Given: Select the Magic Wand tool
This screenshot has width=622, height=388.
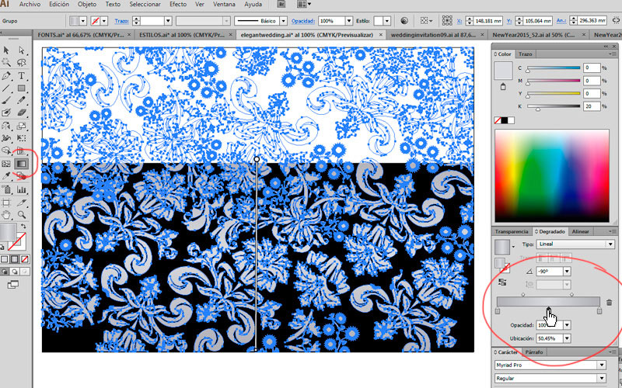Looking at the screenshot, I should [6, 63].
